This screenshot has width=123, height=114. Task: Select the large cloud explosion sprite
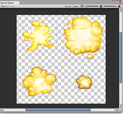83,37
